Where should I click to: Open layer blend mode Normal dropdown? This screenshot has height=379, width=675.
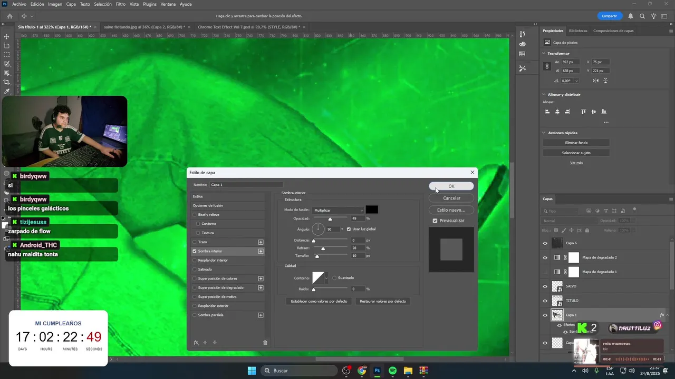tap(569, 221)
